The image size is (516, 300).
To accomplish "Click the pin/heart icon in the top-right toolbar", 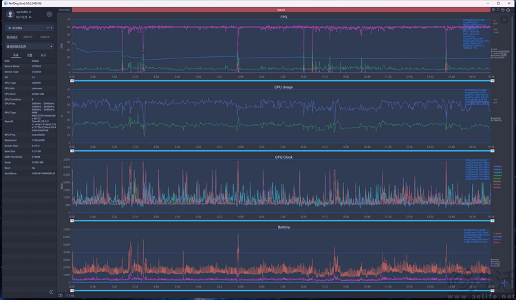I will click(x=498, y=10).
